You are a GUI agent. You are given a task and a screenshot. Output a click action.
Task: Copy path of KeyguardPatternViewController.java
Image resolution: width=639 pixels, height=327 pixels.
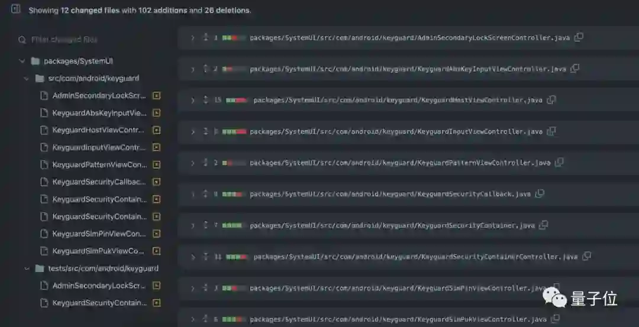559,163
